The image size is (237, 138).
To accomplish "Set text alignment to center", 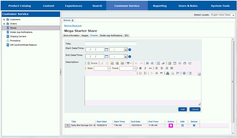I will point(162,68).
